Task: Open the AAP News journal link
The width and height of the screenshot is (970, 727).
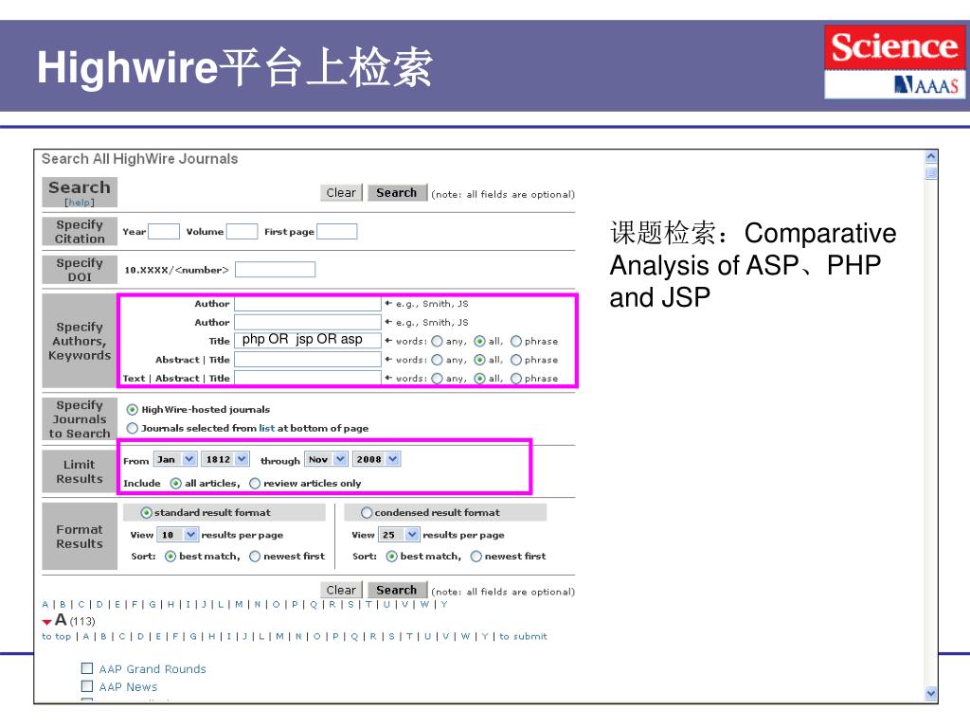Action: (x=128, y=687)
